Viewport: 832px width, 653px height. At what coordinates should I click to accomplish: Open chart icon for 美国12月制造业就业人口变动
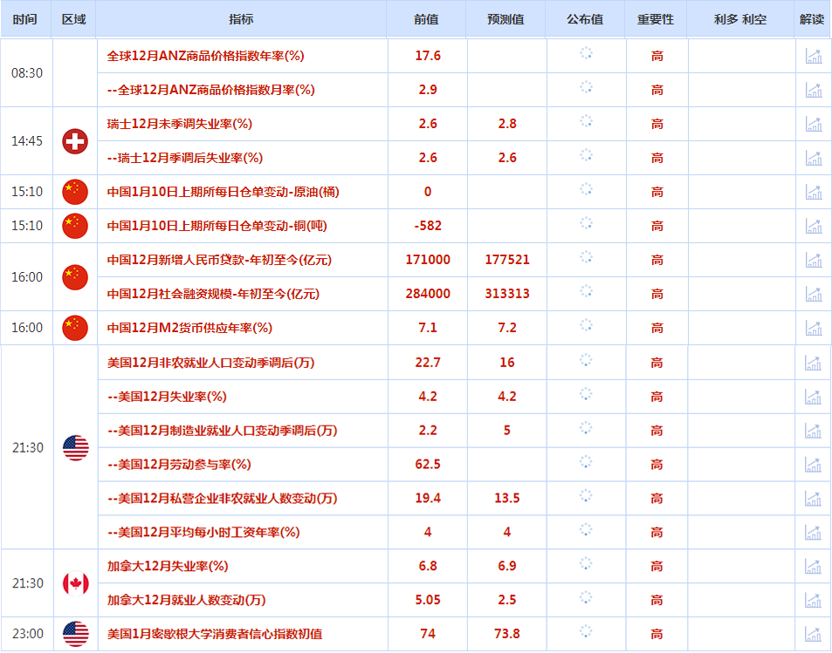(813, 431)
